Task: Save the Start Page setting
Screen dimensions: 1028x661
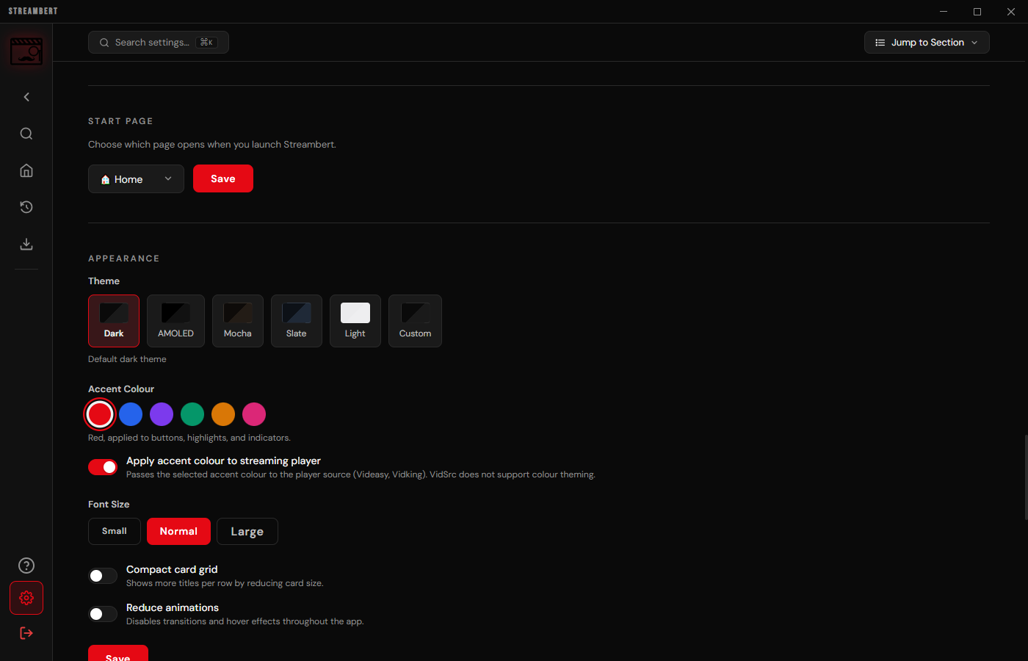Action: [x=223, y=178]
